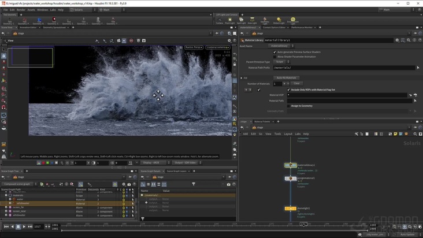Jump to first frame in playbar
The width and height of the screenshot is (423, 238).
[6, 226]
